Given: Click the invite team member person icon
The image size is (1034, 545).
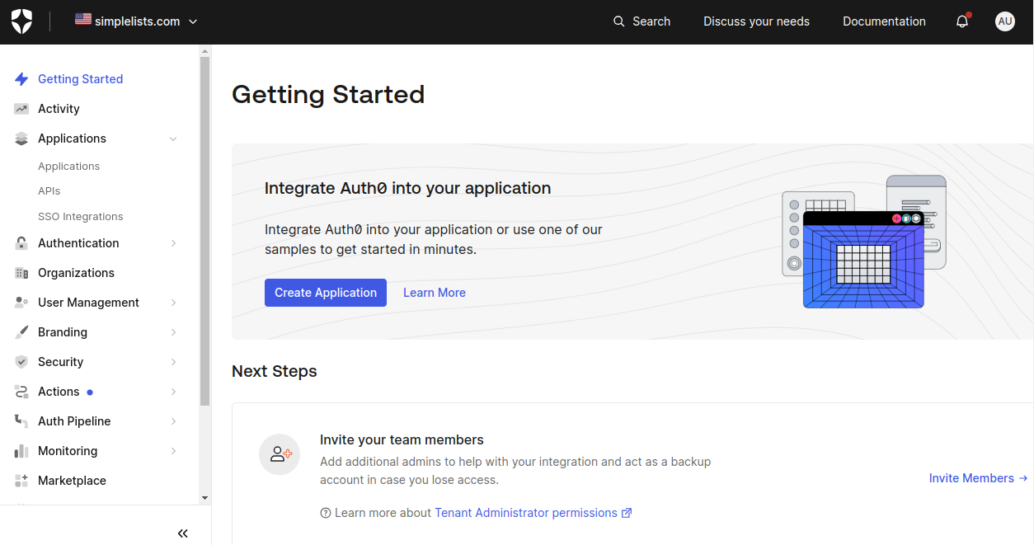Looking at the screenshot, I should (x=280, y=454).
